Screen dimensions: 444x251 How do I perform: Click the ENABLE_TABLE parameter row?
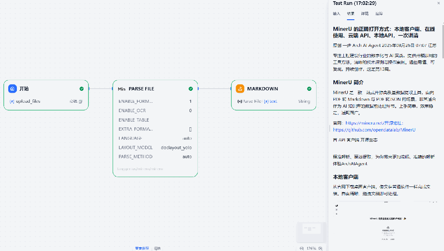tap(155, 120)
